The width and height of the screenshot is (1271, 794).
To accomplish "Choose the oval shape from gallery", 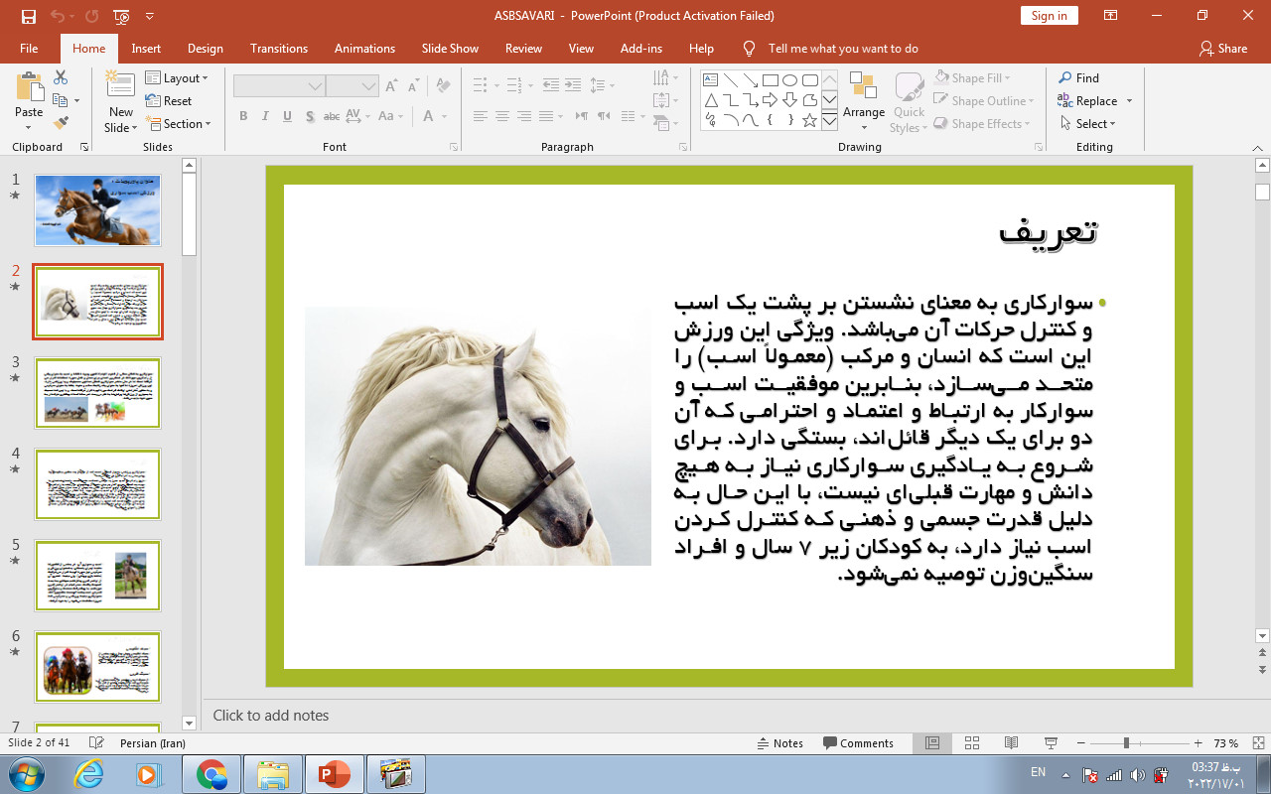I will click(x=790, y=80).
